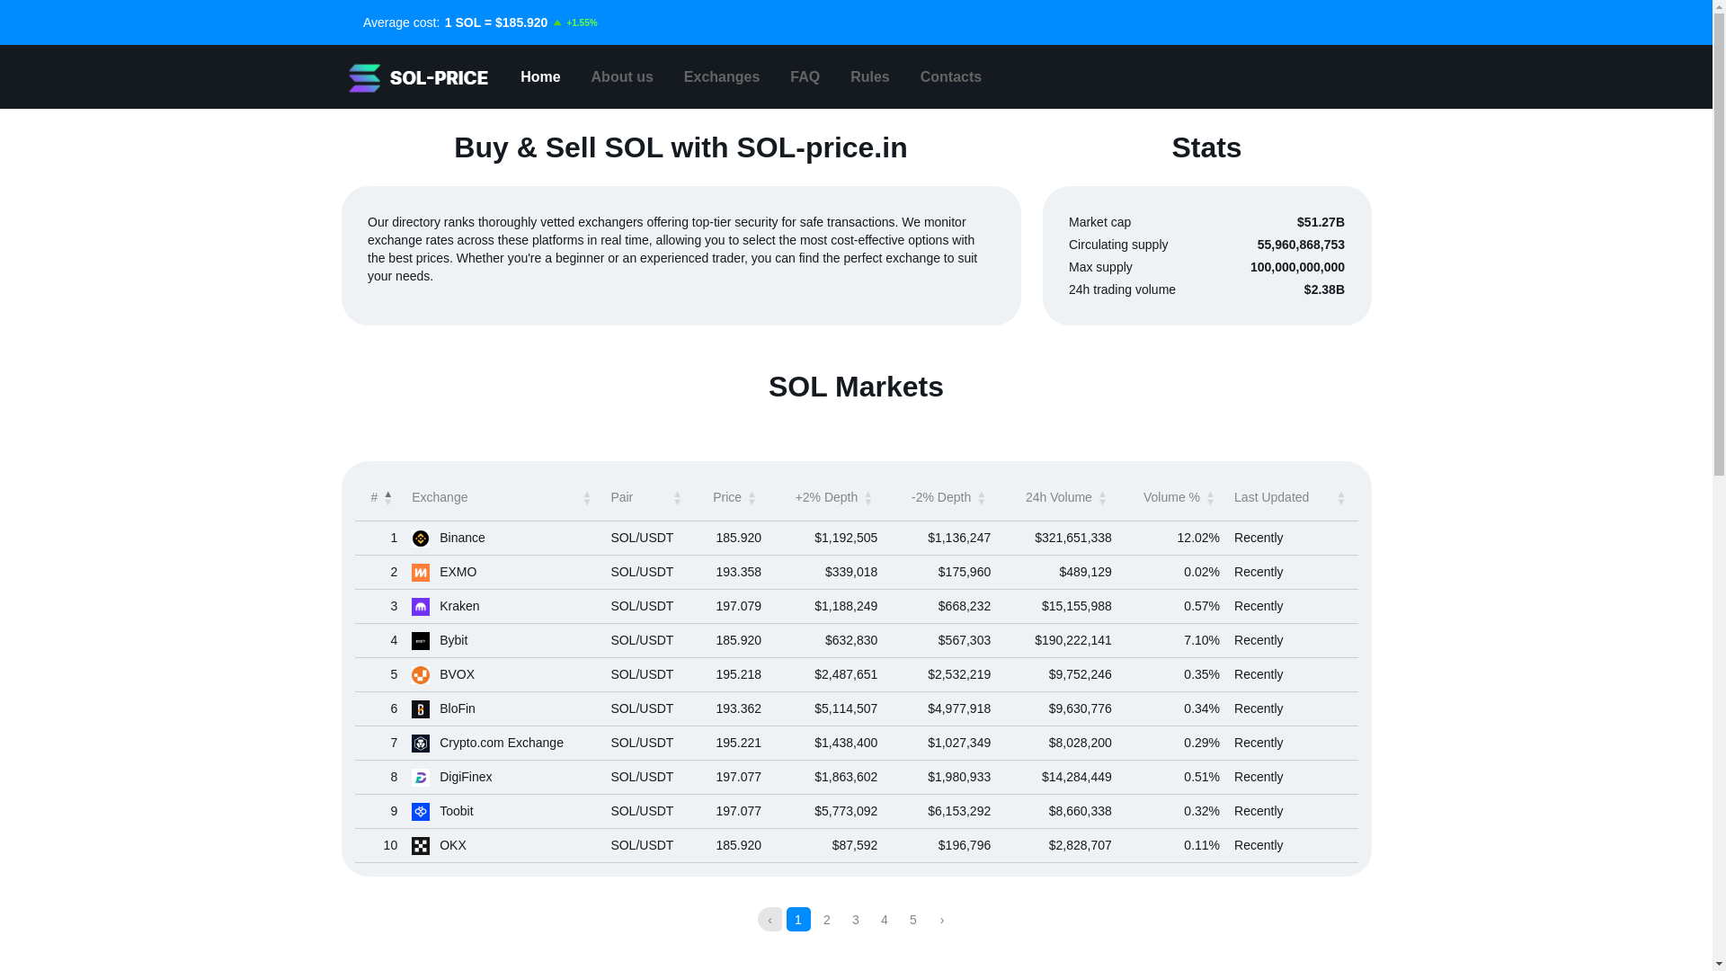
Task: Click Kraken price 197.079 cell
Action: coord(738,606)
